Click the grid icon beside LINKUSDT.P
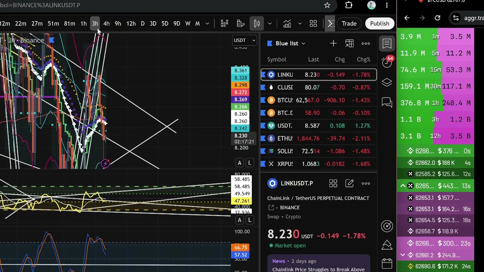 pyautogui.click(x=333, y=183)
